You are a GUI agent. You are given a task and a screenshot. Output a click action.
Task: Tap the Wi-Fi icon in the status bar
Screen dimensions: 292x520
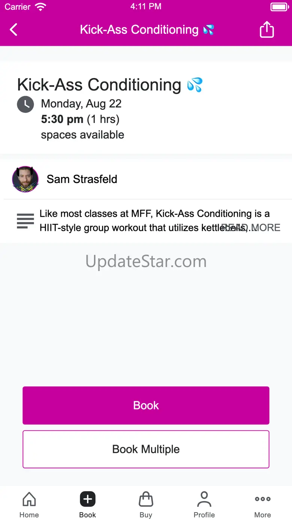click(40, 7)
